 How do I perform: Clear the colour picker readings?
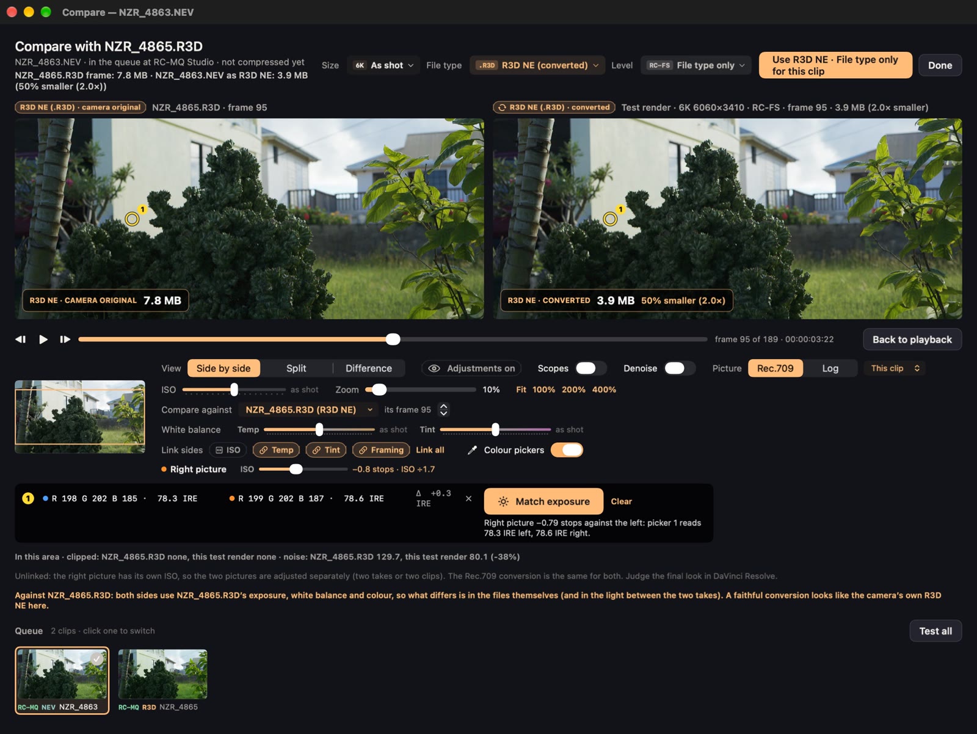click(622, 501)
